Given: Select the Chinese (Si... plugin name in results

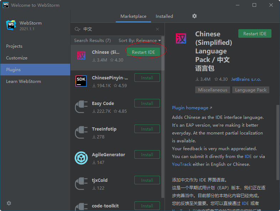Looking at the screenshot, I should pos(105,52).
